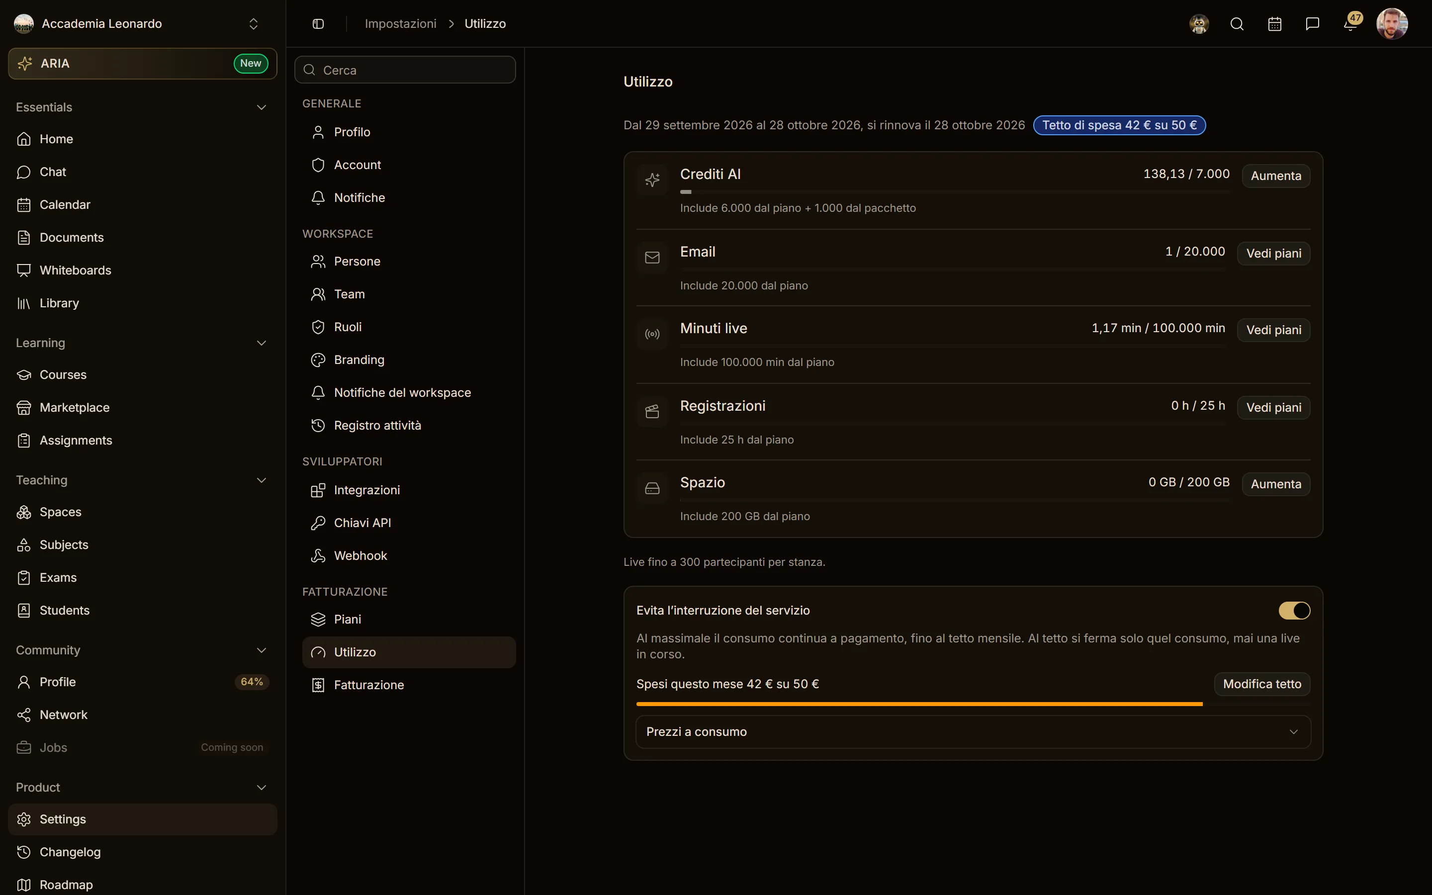1432x895 pixels.
Task: Collapse the Product section
Action: (143, 787)
